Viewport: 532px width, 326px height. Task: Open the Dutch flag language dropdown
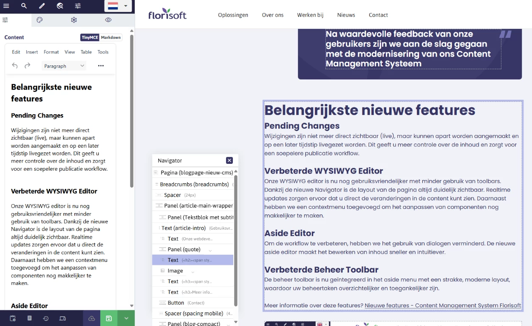coord(118,6)
